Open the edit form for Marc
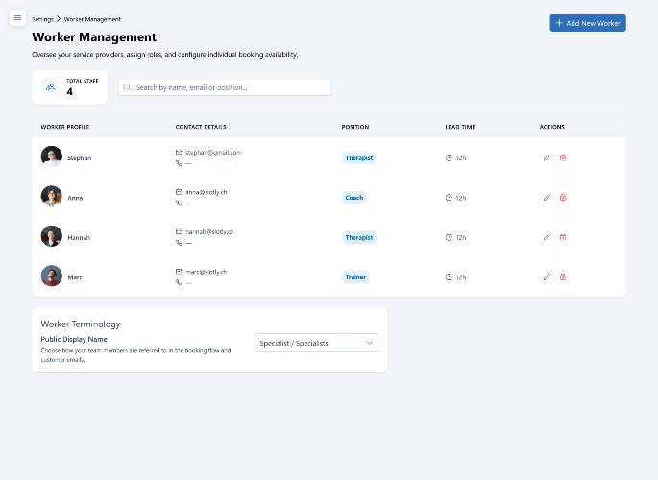Image resolution: width=658 pixels, height=480 pixels. 547,277
